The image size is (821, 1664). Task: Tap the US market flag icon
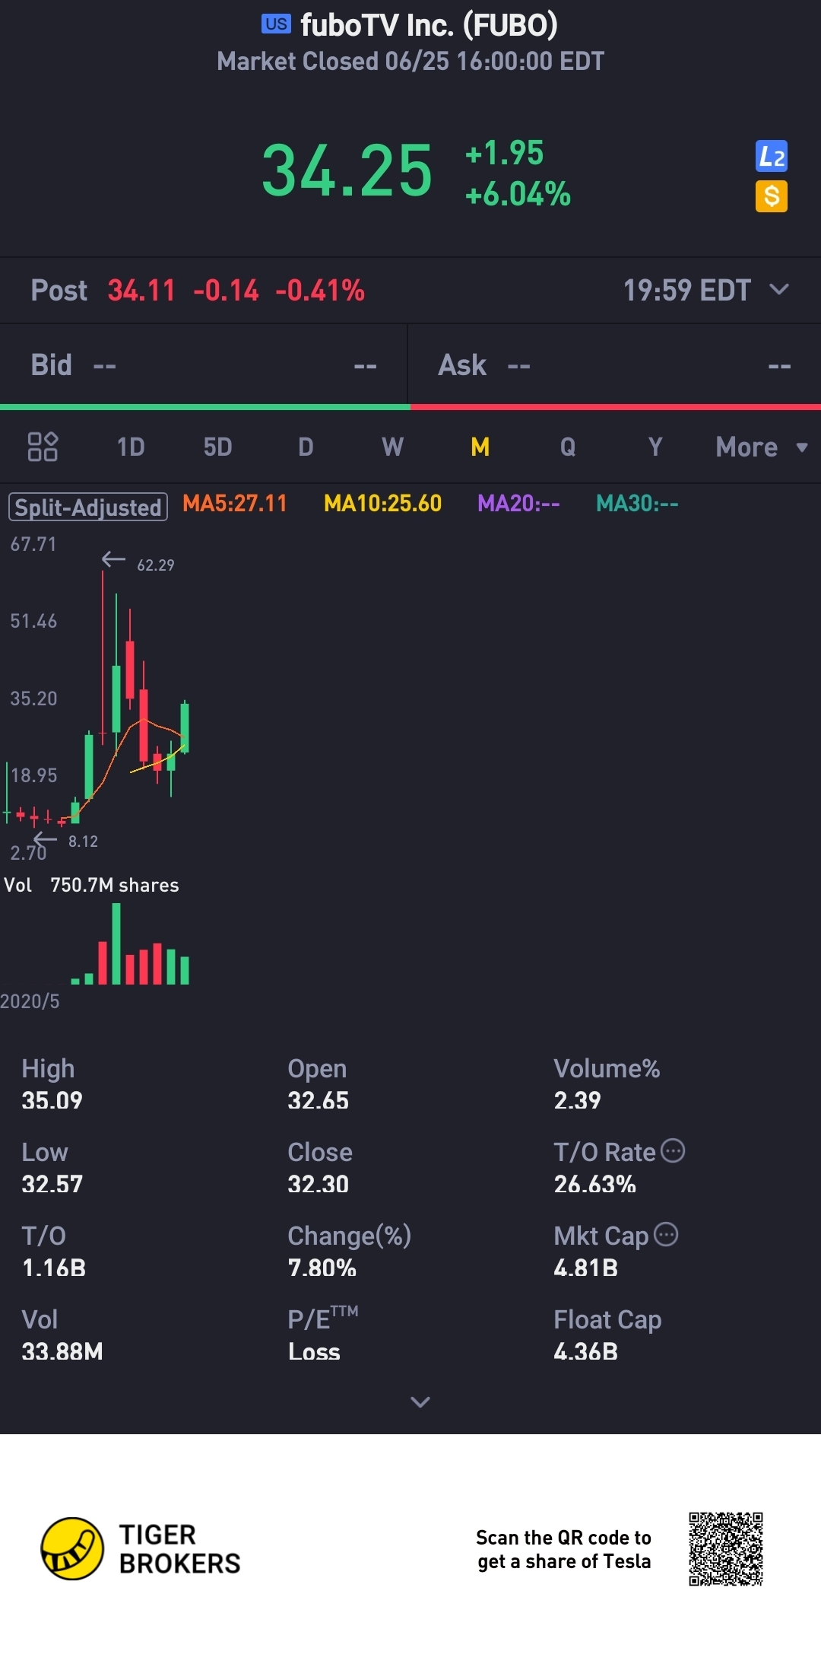point(276,24)
